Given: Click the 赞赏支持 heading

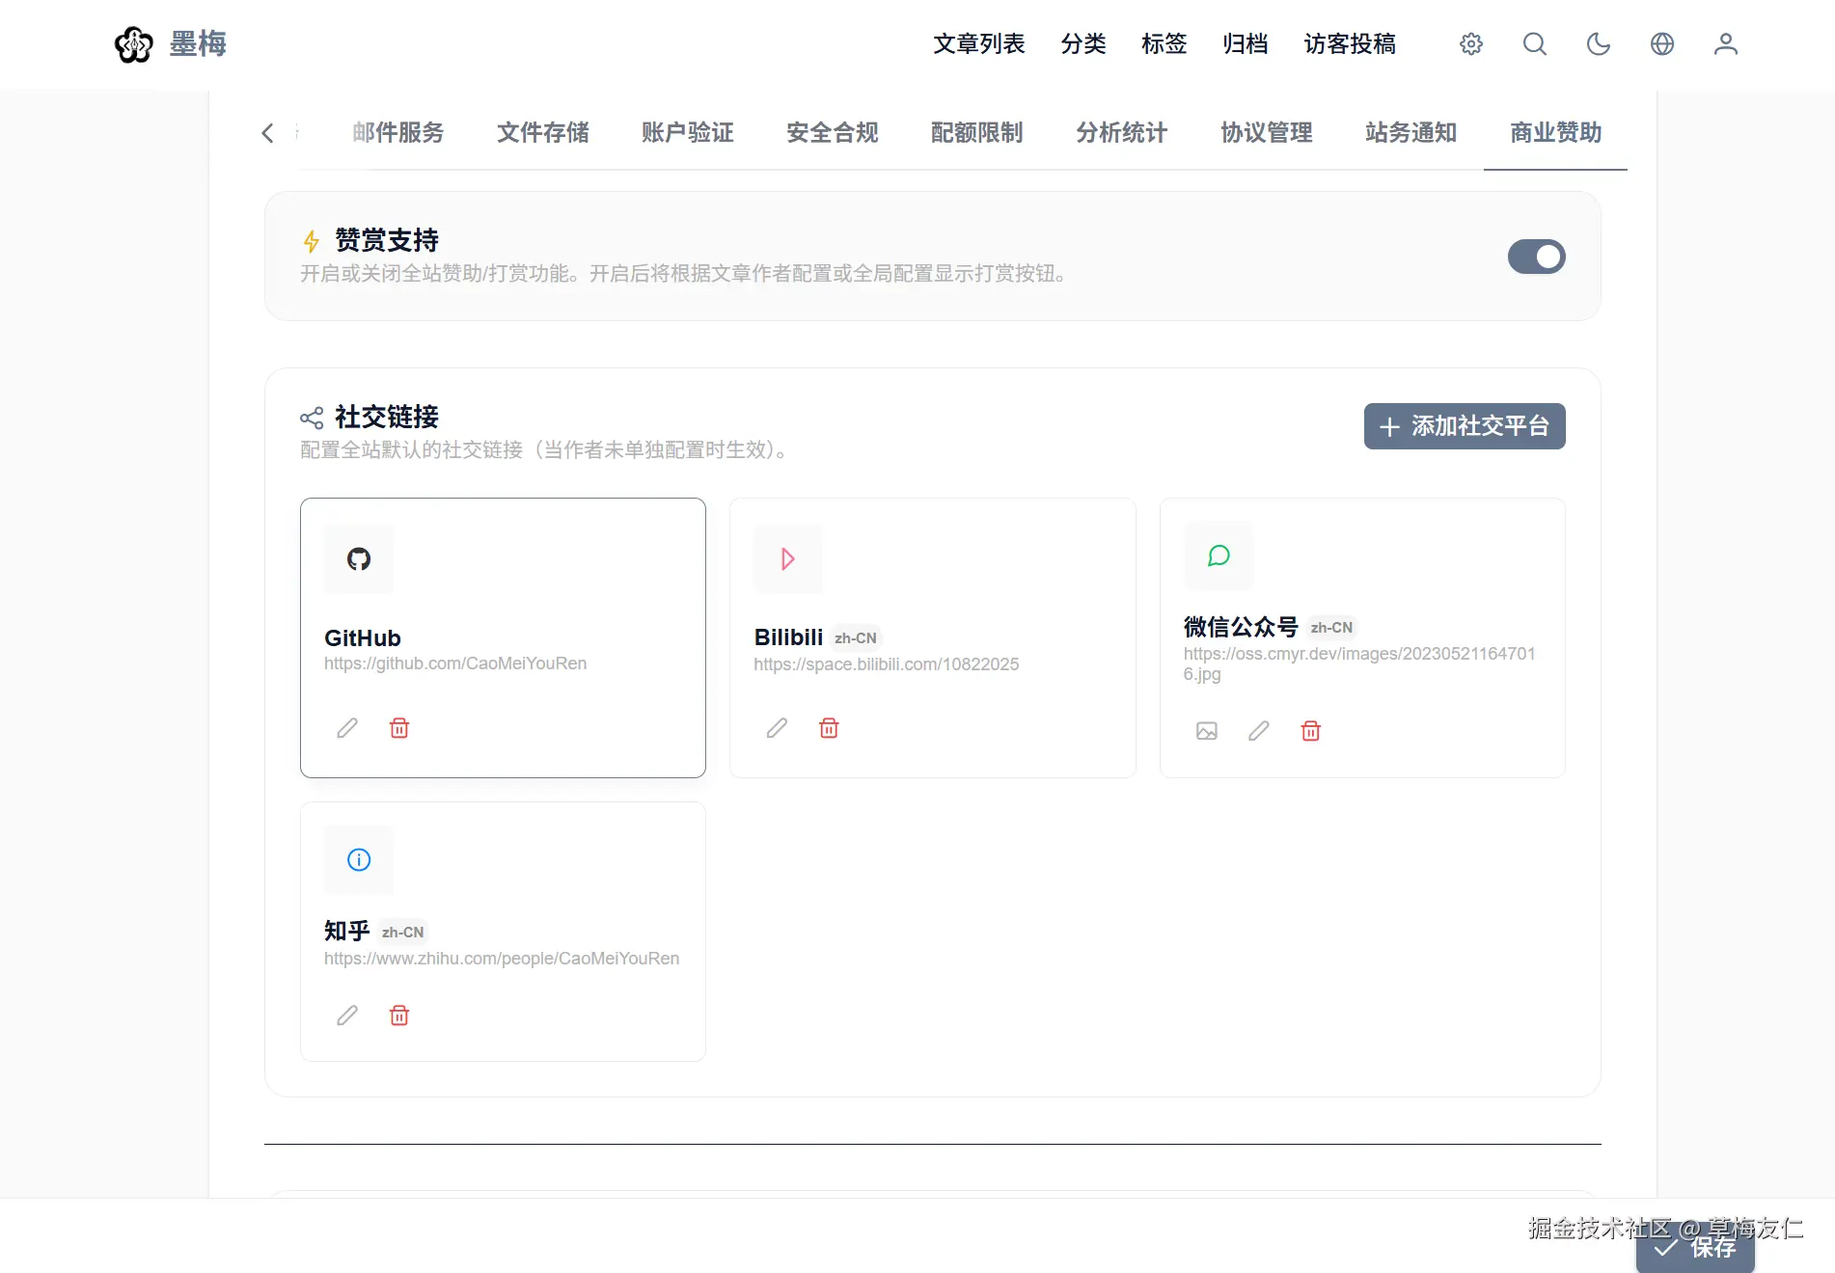Looking at the screenshot, I should tap(387, 240).
